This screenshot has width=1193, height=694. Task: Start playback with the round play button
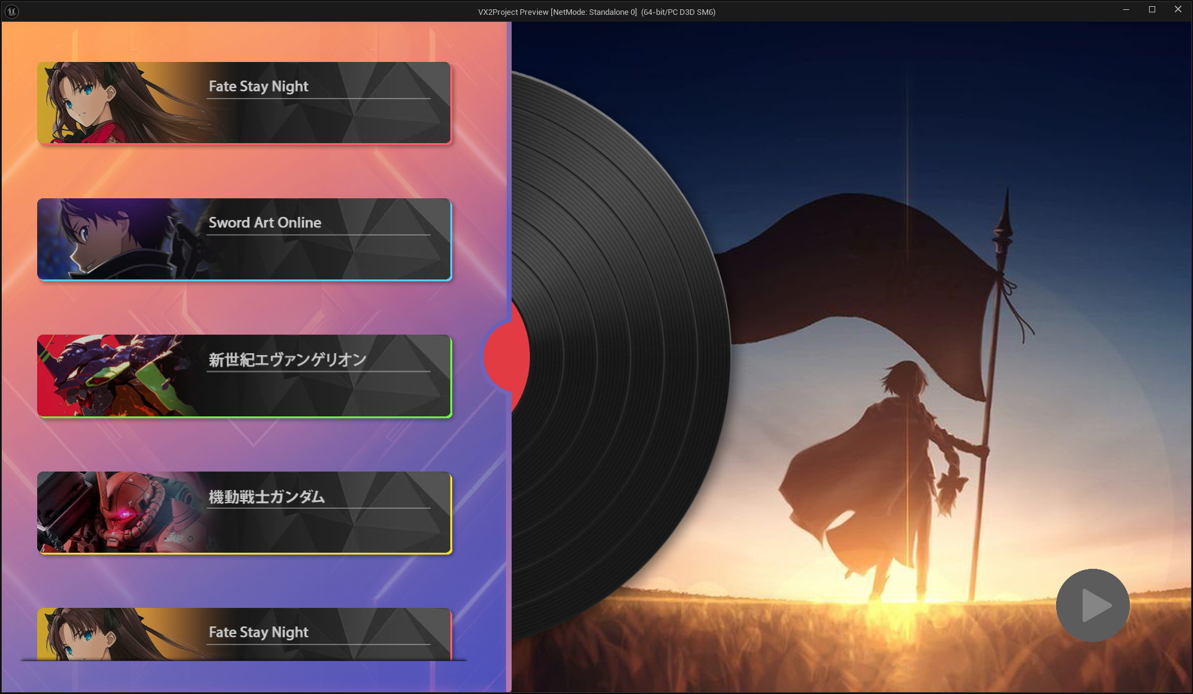[x=1093, y=605]
